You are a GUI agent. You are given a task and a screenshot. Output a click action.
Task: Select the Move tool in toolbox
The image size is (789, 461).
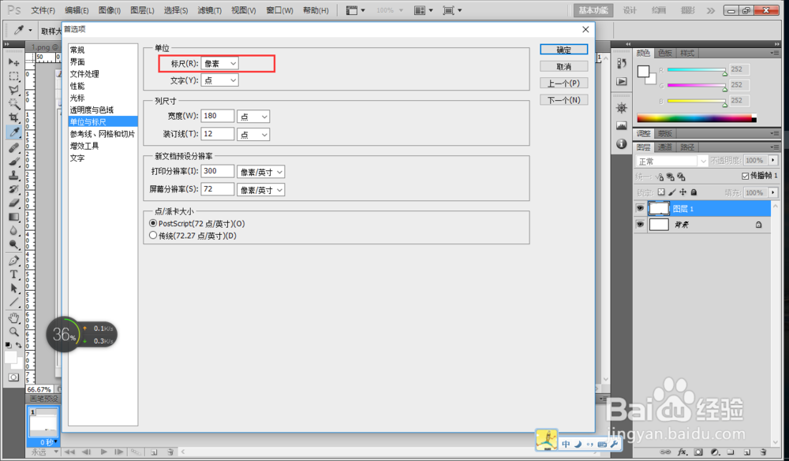[x=13, y=61]
